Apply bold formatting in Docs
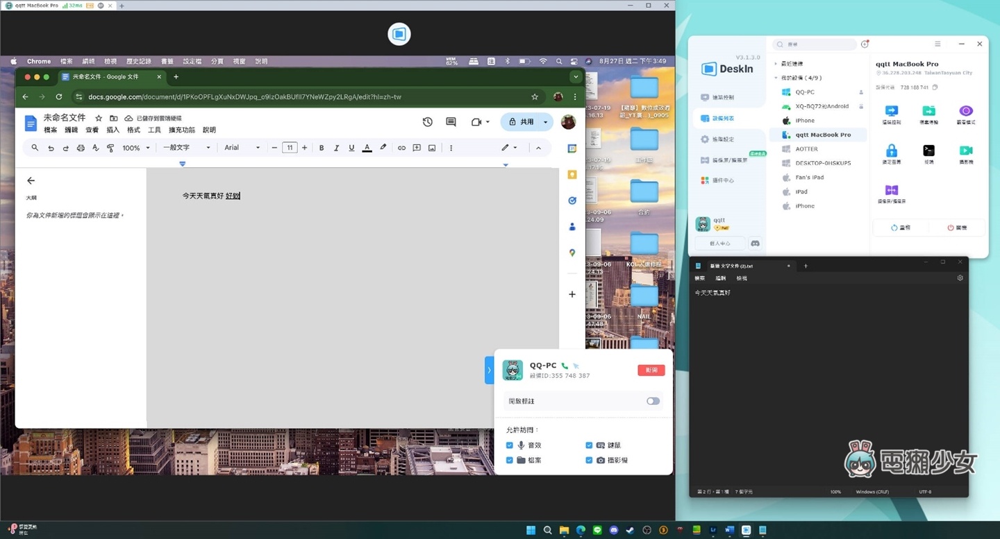The width and height of the screenshot is (1000, 539). (322, 148)
